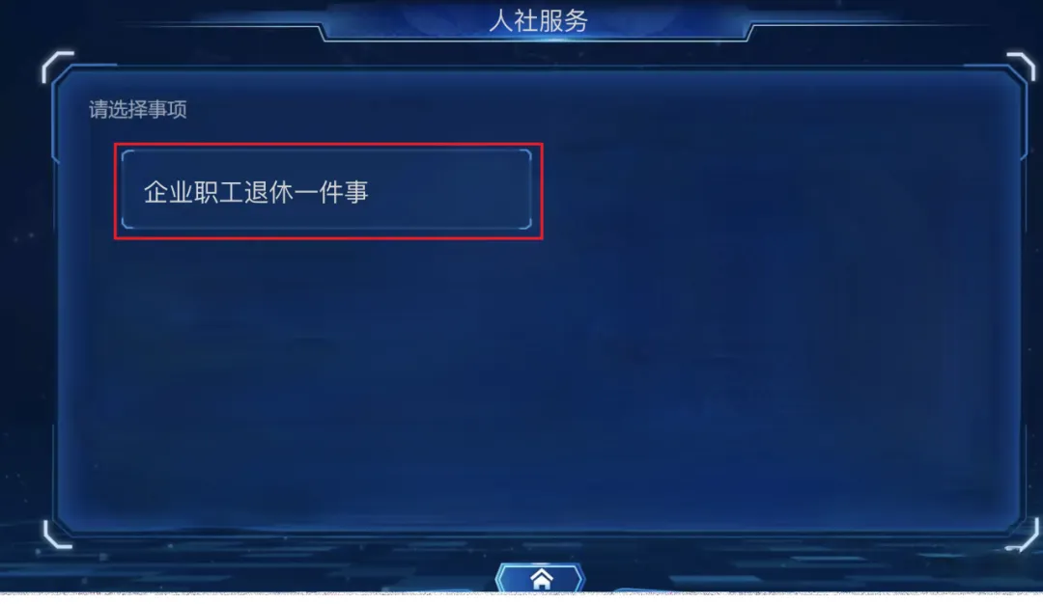Select the top-right corner bracket decoration
The image size is (1043, 604).
tap(1022, 67)
